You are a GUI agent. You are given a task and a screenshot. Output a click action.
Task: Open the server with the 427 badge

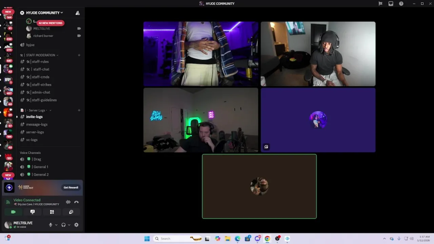click(8, 91)
